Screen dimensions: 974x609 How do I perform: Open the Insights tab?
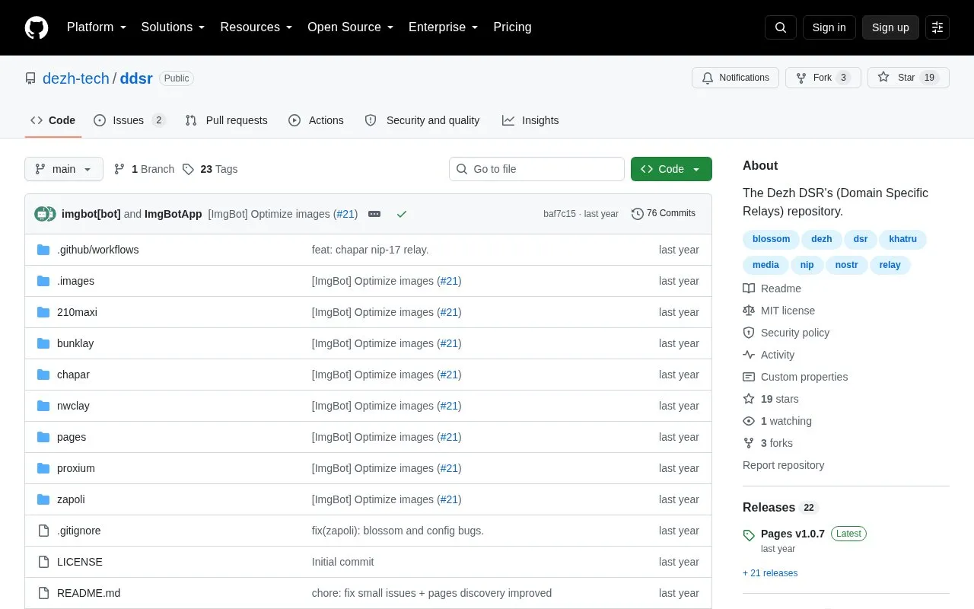tap(530, 120)
